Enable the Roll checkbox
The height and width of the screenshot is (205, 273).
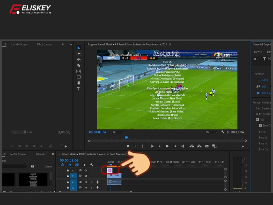coord(257,120)
